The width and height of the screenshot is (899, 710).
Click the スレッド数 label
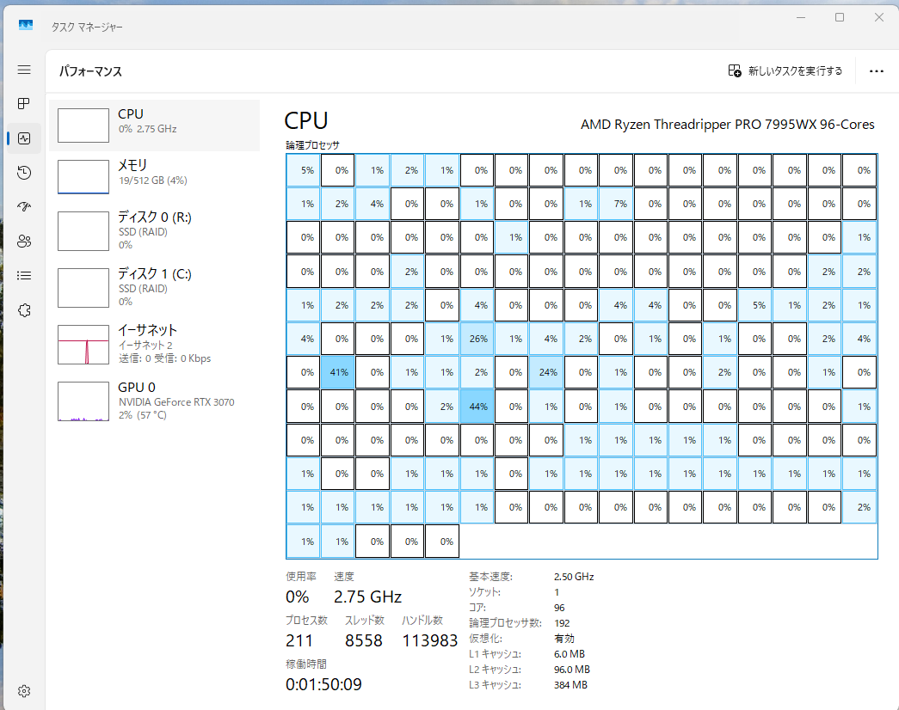[365, 620]
